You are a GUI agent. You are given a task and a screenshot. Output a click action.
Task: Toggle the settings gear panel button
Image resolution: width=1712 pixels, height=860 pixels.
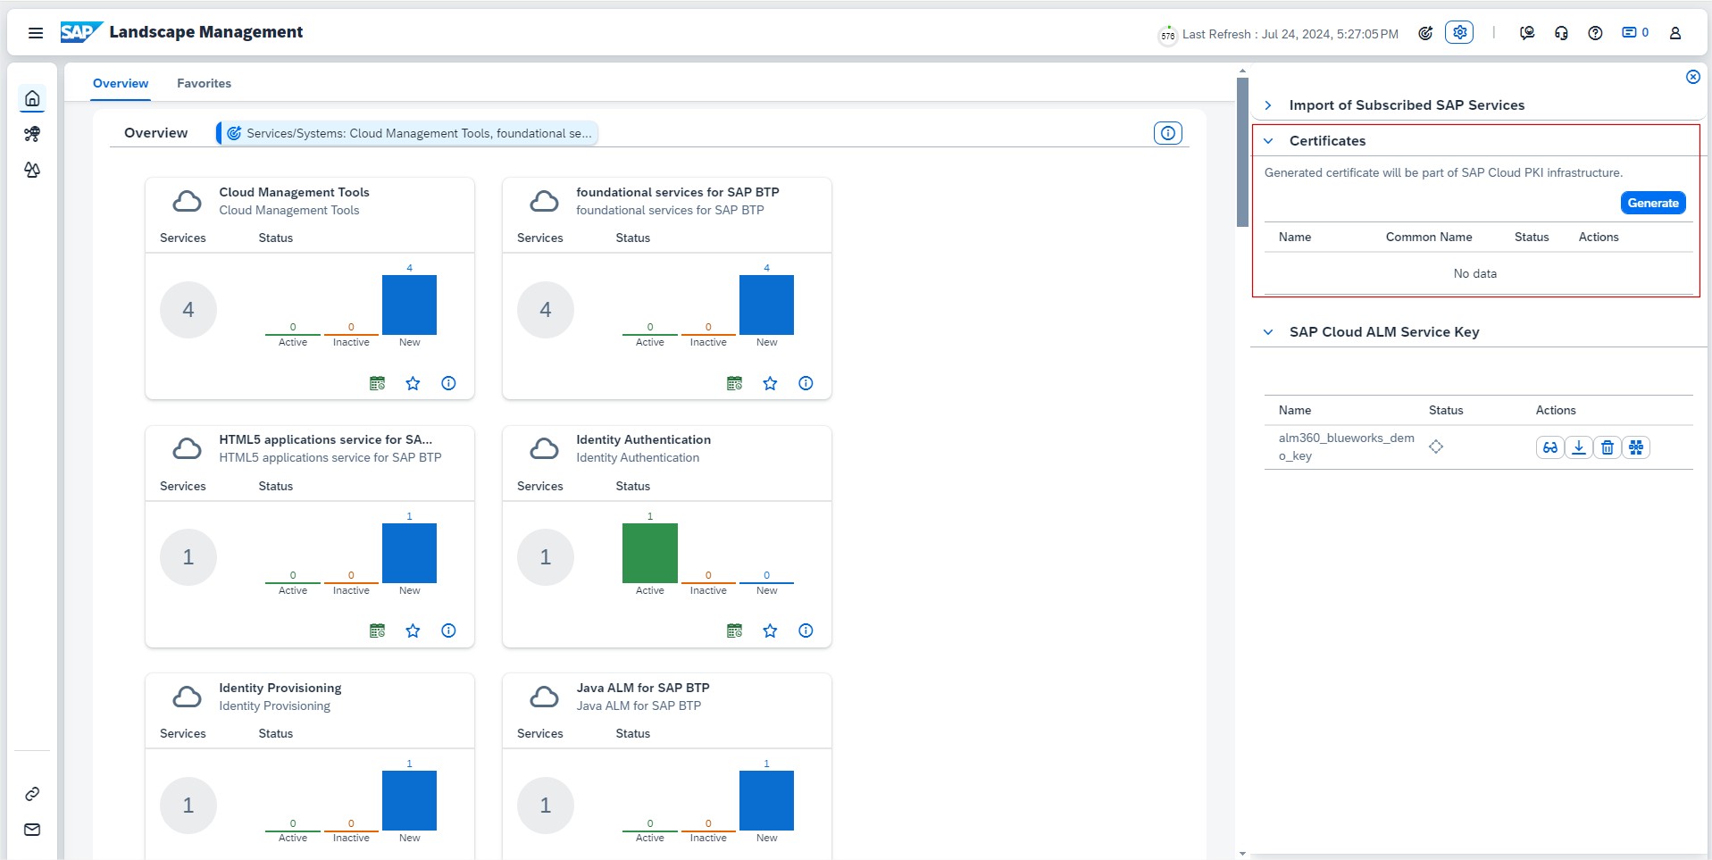click(1459, 33)
